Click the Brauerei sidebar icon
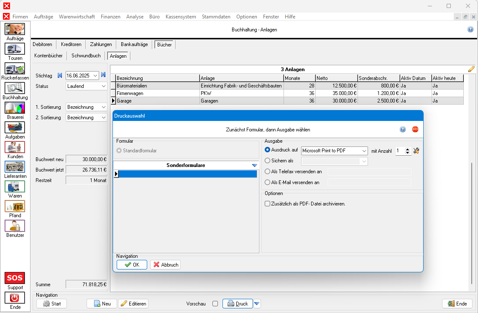This screenshot has width=478, height=313. click(x=15, y=108)
